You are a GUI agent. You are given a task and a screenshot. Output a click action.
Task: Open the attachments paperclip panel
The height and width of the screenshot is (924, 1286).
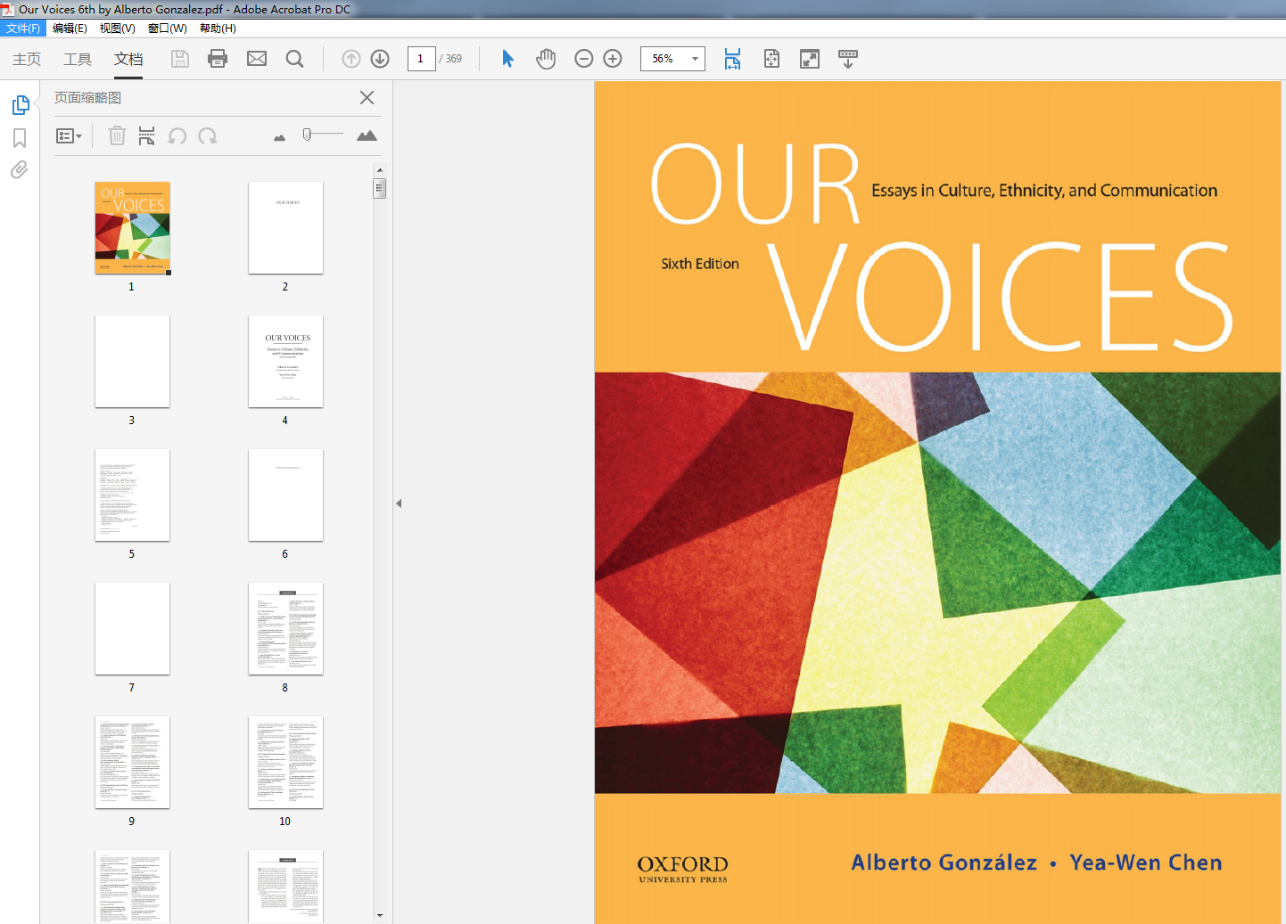point(20,170)
